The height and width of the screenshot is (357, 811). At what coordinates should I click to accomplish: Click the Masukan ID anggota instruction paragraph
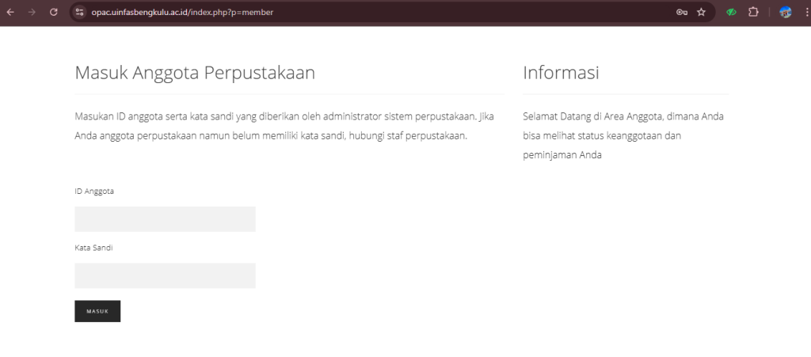tap(284, 126)
